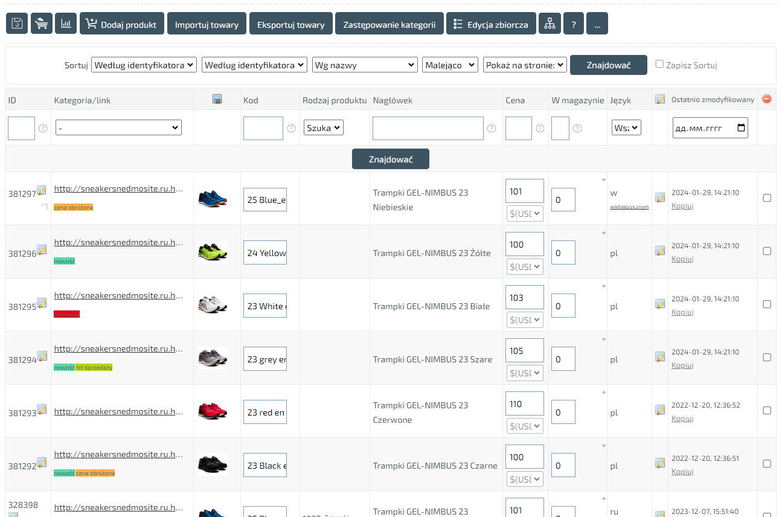Click edit pencil icon next to ID 381297
Image resolution: width=782 pixels, height=517 pixels.
(x=42, y=191)
